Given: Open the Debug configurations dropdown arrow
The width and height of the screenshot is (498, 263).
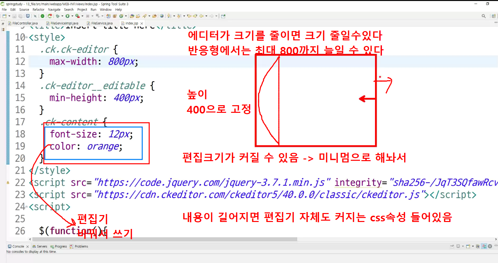Looking at the screenshot, I should coord(62,16).
